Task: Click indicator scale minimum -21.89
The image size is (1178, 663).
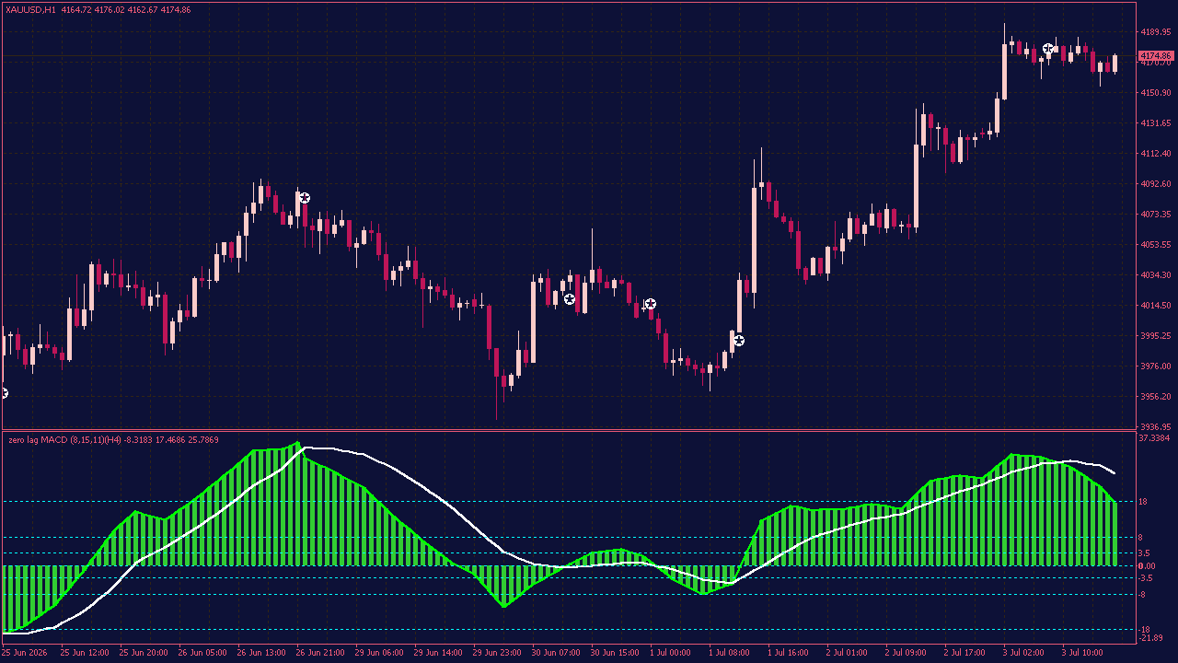Action: pos(1150,639)
